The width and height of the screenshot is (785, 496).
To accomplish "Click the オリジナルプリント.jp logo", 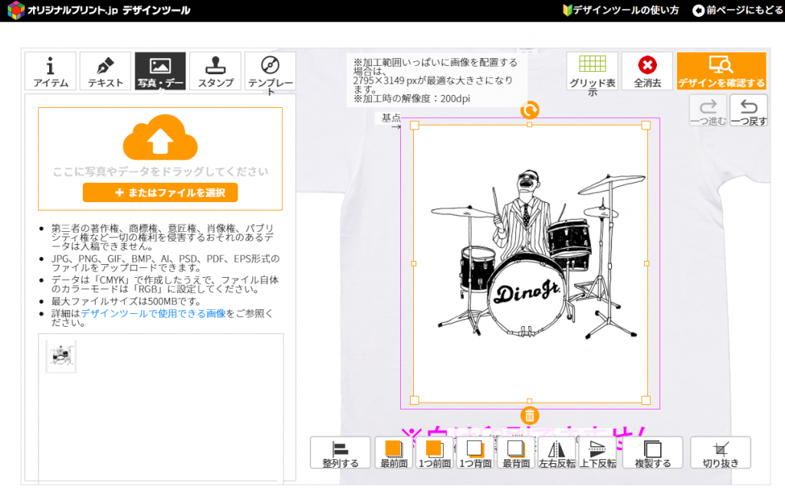I will 99,10.
